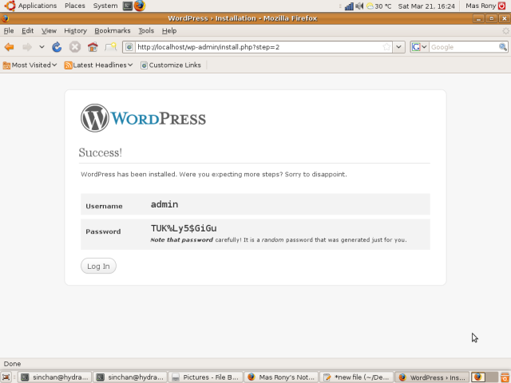This screenshot has width=511, height=383.
Task: Click the Stop loading icon
Action: [x=75, y=47]
